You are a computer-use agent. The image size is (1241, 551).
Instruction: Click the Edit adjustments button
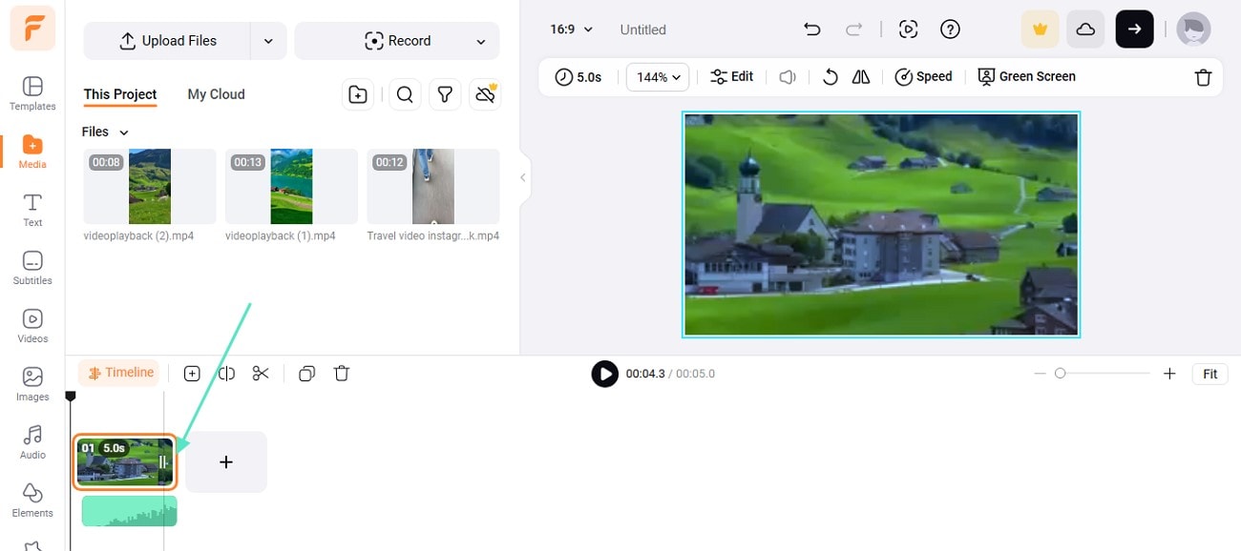(x=732, y=77)
